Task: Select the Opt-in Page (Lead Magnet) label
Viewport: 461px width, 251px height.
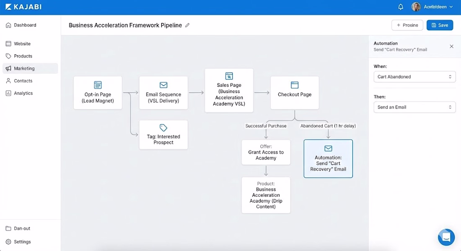Action: [x=98, y=98]
